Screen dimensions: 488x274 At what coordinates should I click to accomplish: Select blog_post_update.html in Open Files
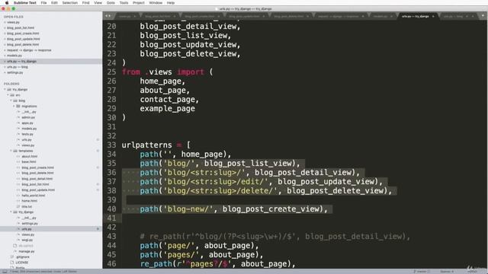pos(24,39)
